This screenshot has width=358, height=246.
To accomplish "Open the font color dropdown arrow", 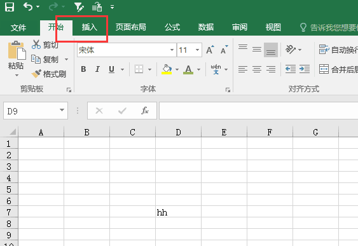I will coord(198,69).
